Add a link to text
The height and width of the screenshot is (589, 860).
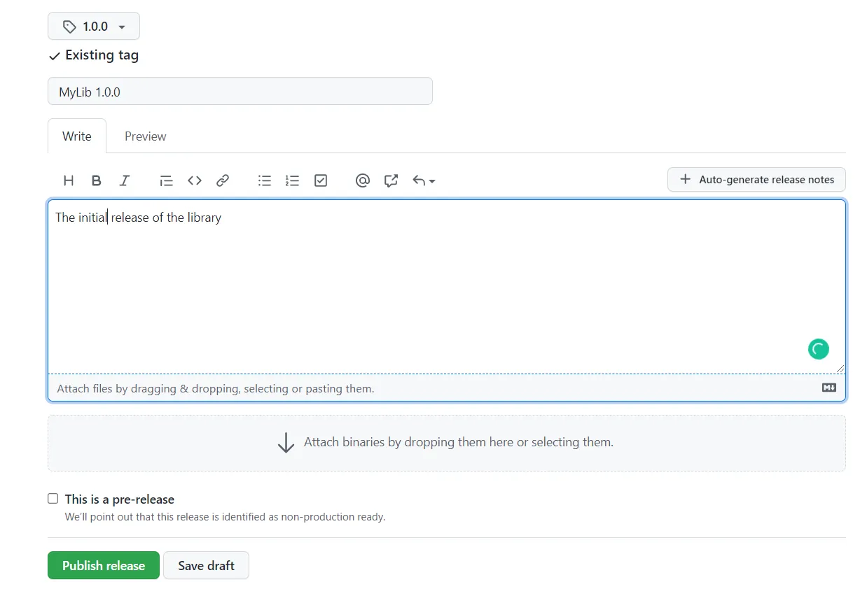[x=223, y=180]
